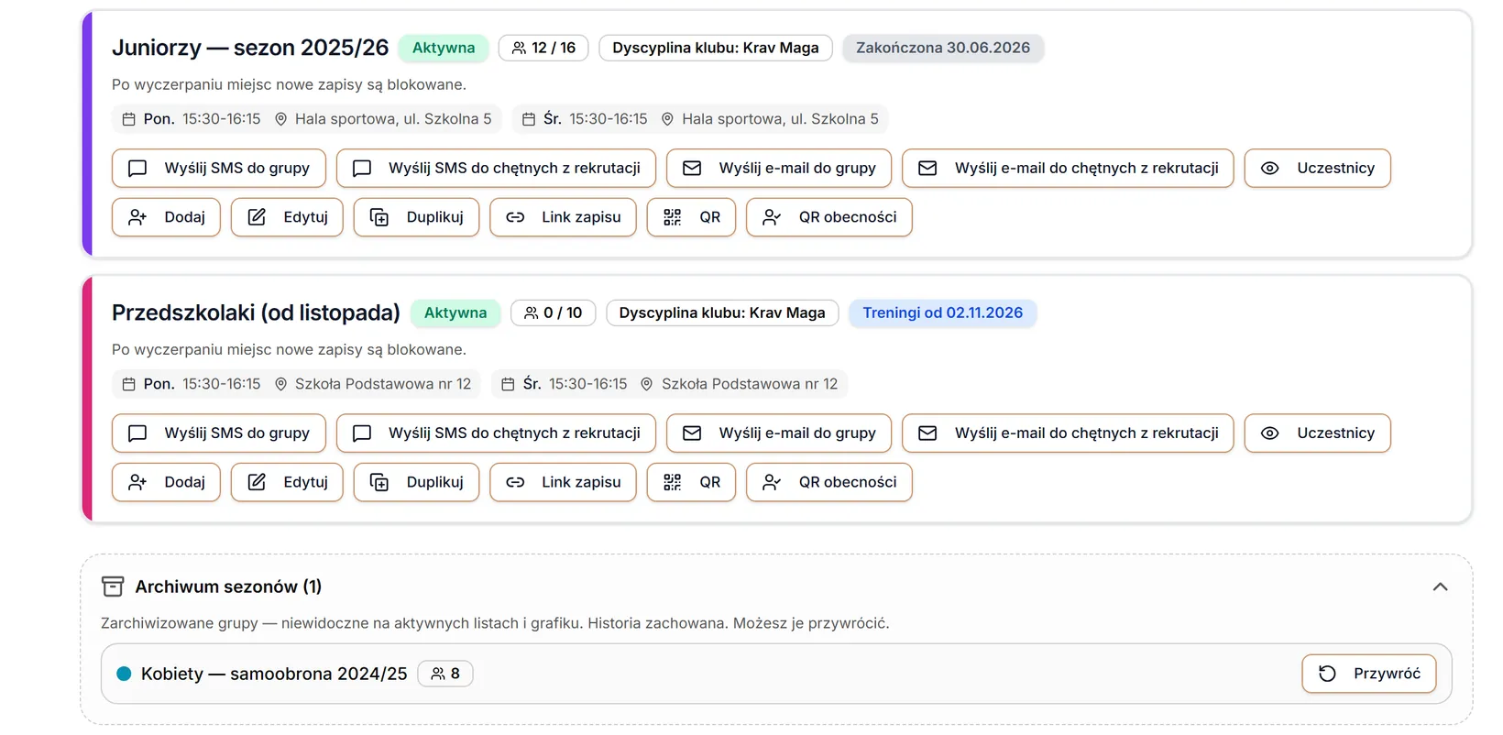Open Link zapisu for the Przedszkolaki group
This screenshot has width=1503, height=735.
click(563, 482)
